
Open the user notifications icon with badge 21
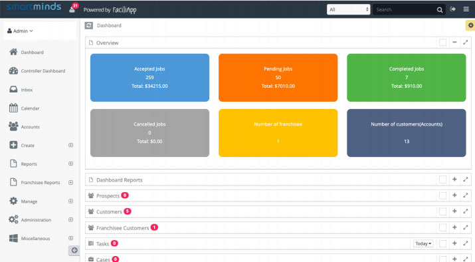(x=73, y=8)
